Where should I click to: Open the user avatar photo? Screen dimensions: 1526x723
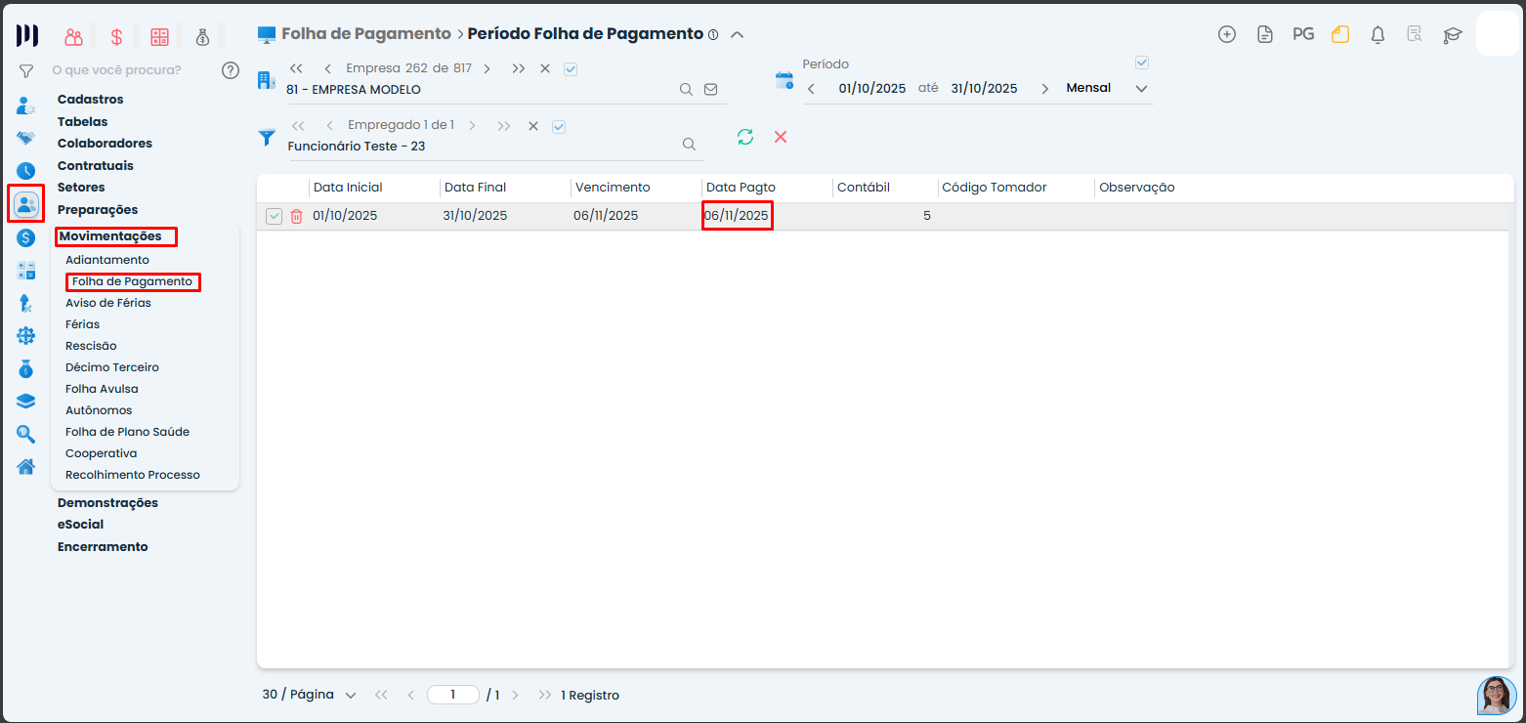tap(1497, 696)
